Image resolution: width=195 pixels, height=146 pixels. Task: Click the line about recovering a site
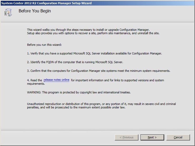pyautogui.click(x=93, y=33)
